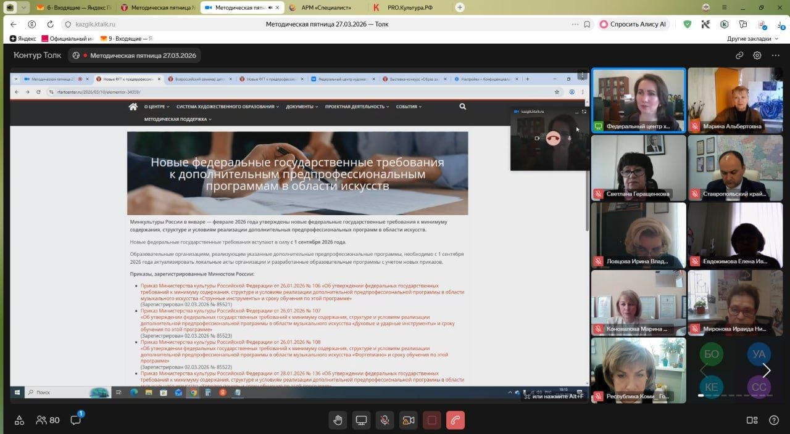Leave the call with the red phone button
The image size is (790, 434).
(x=455, y=420)
